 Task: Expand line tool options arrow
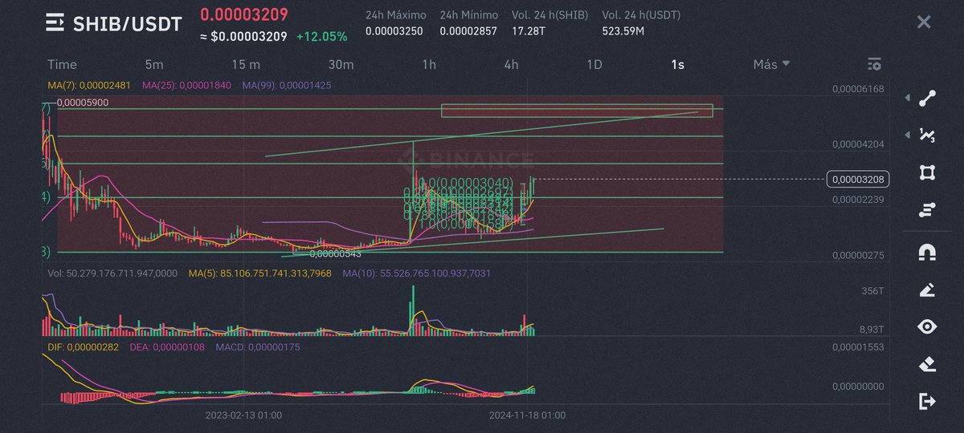point(908,99)
